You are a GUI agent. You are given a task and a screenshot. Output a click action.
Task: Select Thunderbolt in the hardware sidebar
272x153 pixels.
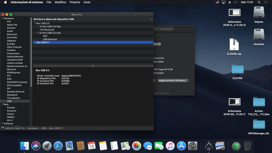click(x=14, y=98)
